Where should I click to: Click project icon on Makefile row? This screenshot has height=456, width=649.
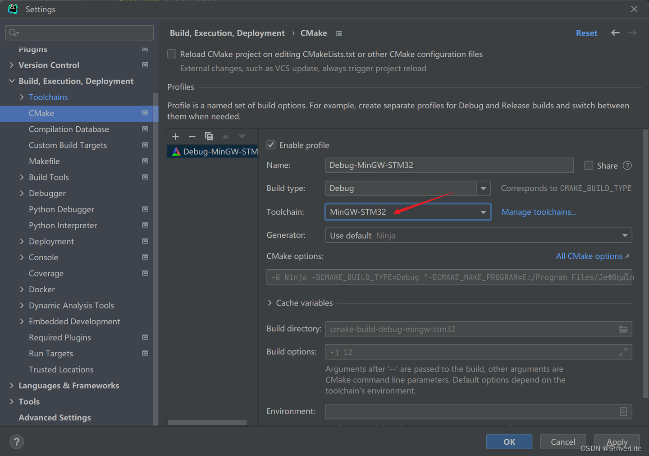point(145,161)
